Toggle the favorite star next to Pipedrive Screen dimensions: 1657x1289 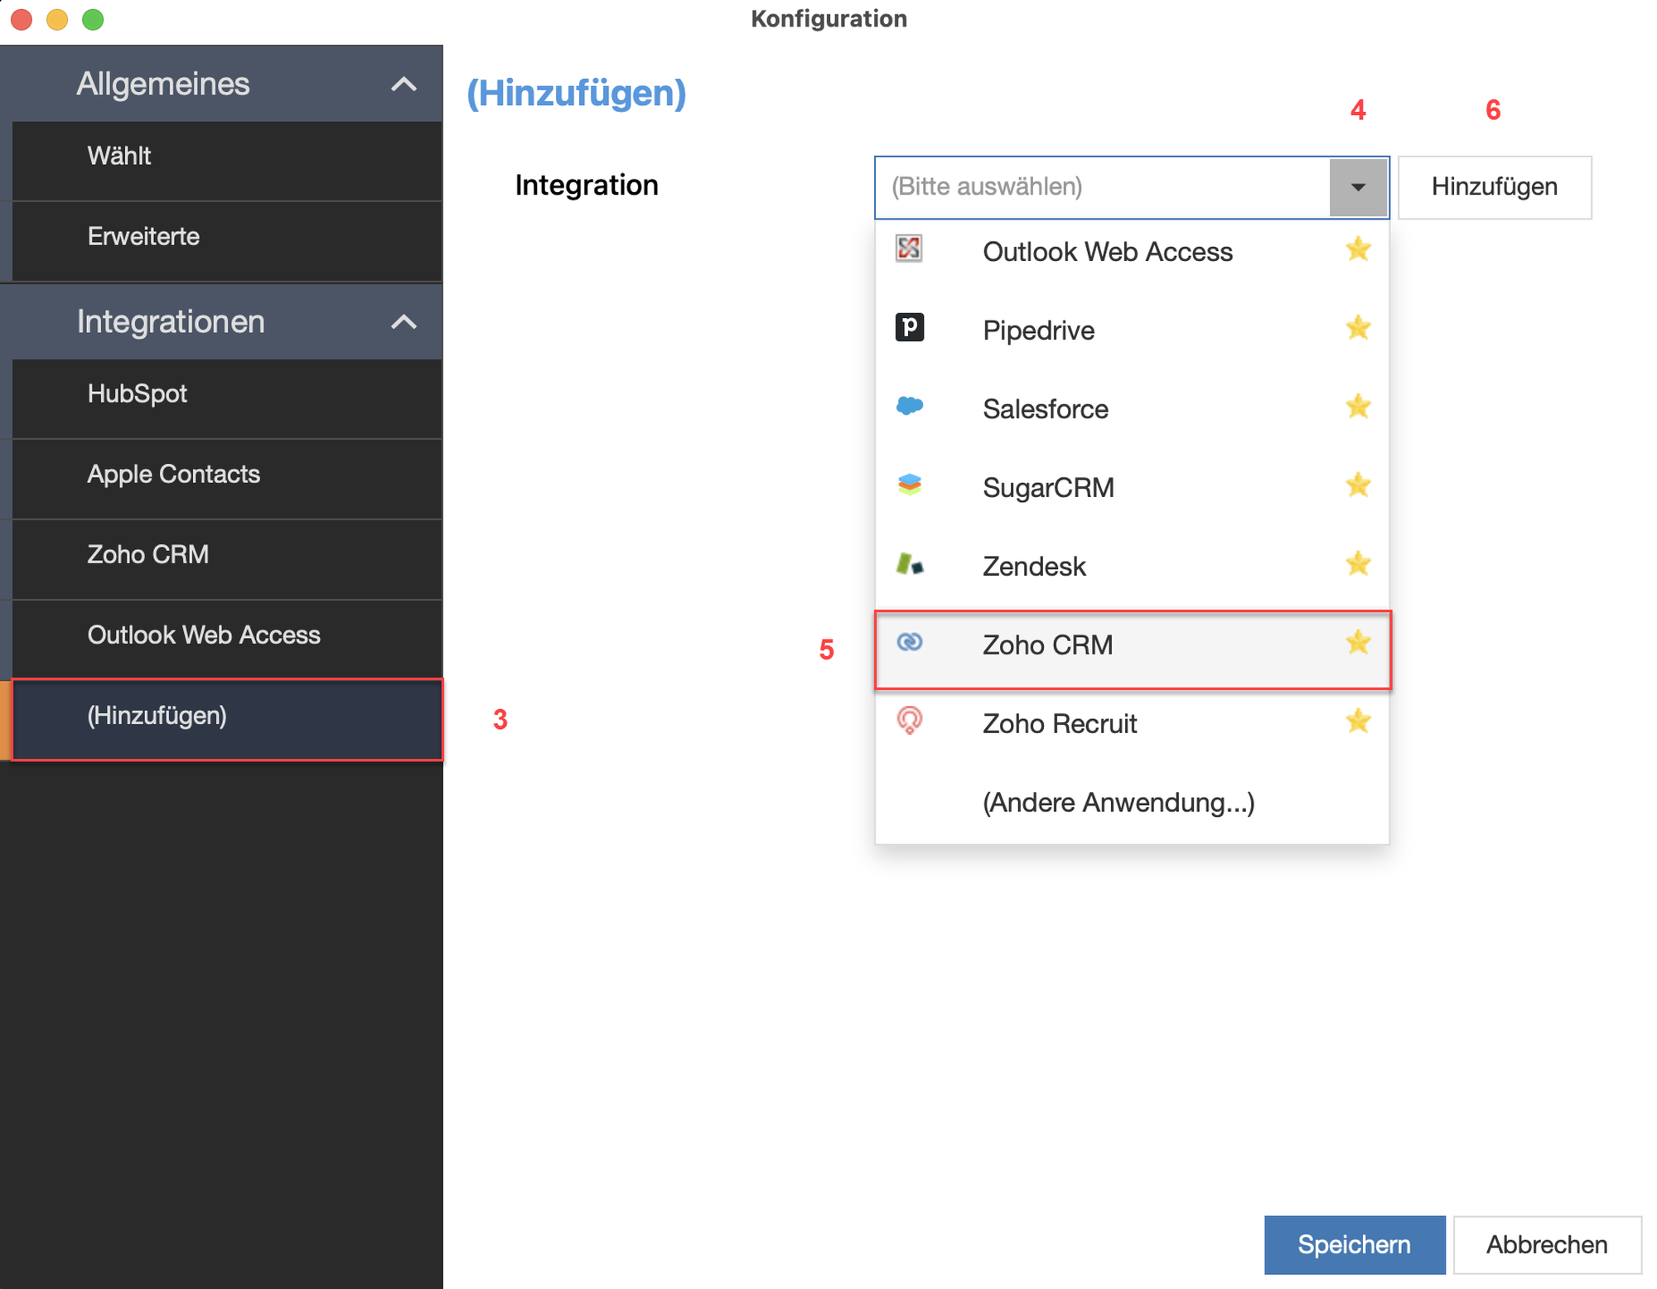pyautogui.click(x=1357, y=328)
